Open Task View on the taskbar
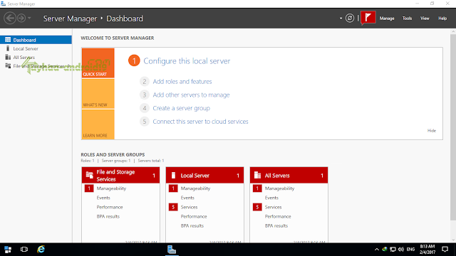The image size is (456, 256). [x=24, y=250]
